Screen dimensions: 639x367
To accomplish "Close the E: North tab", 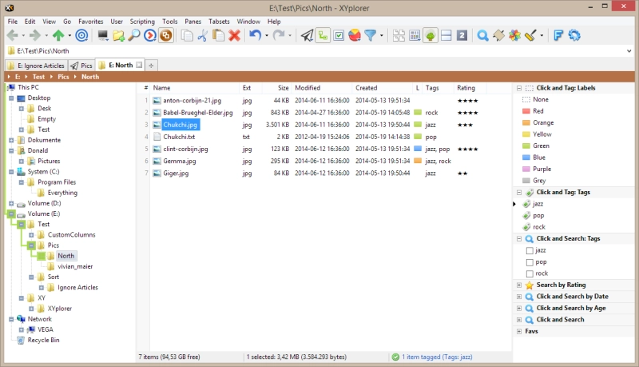I will 139,65.
